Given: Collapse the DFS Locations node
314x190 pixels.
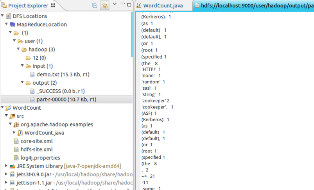Looking at the screenshot, I should pyautogui.click(x=2, y=15).
